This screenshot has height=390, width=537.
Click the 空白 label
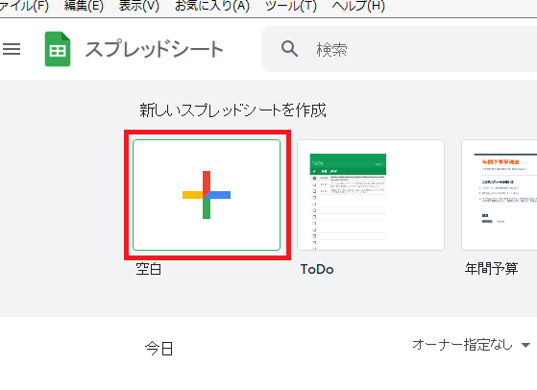point(149,269)
